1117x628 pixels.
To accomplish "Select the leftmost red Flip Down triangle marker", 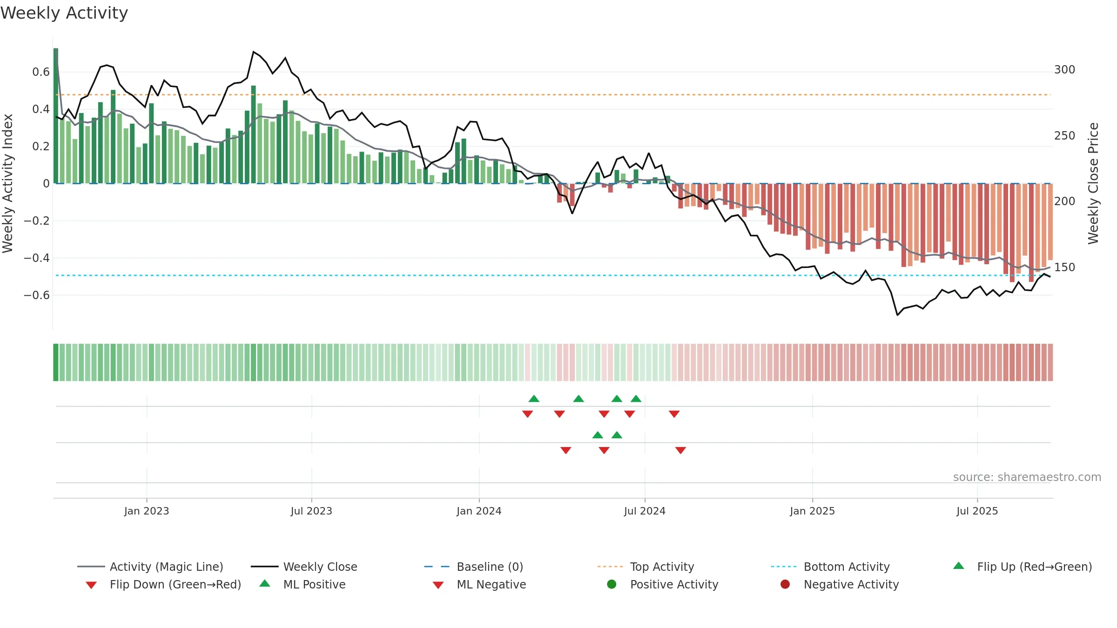I will [x=527, y=414].
